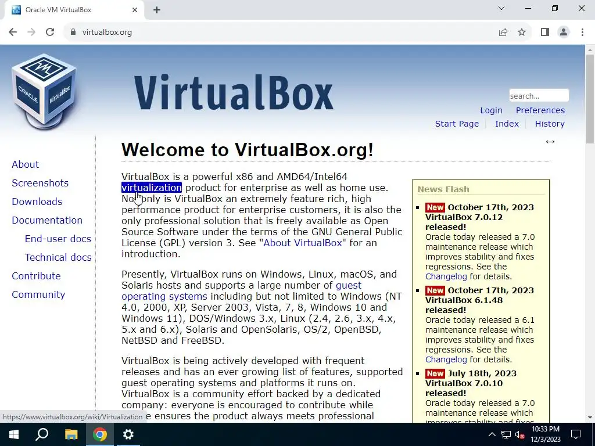The height and width of the screenshot is (446, 595).
Task: Follow the highlighted virtualization link
Action: pyautogui.click(x=152, y=188)
